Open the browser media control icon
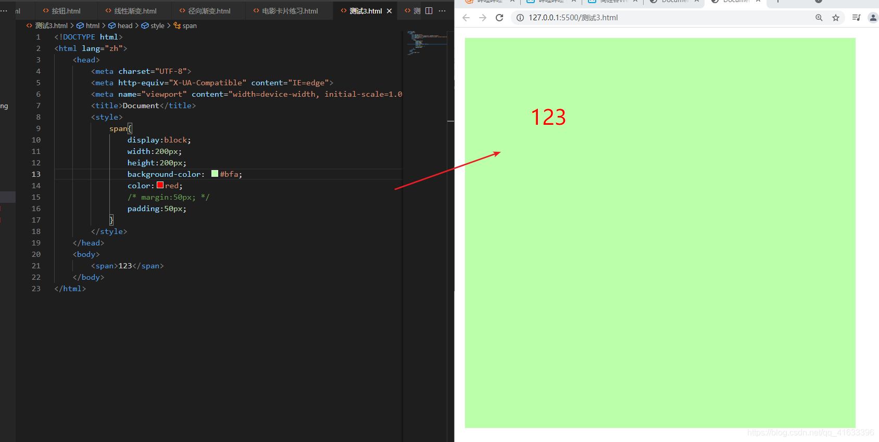Viewport: 879px width, 442px height. coord(856,18)
